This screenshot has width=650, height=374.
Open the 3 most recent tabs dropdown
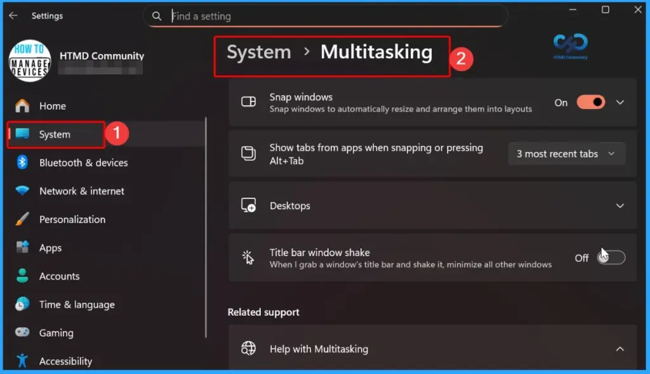pyautogui.click(x=566, y=153)
